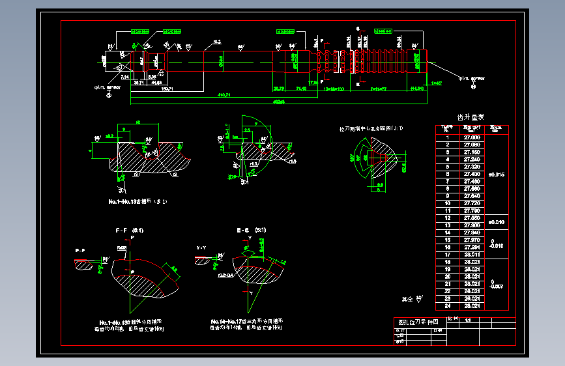Click tooth number 20 in the table

tap(448, 277)
